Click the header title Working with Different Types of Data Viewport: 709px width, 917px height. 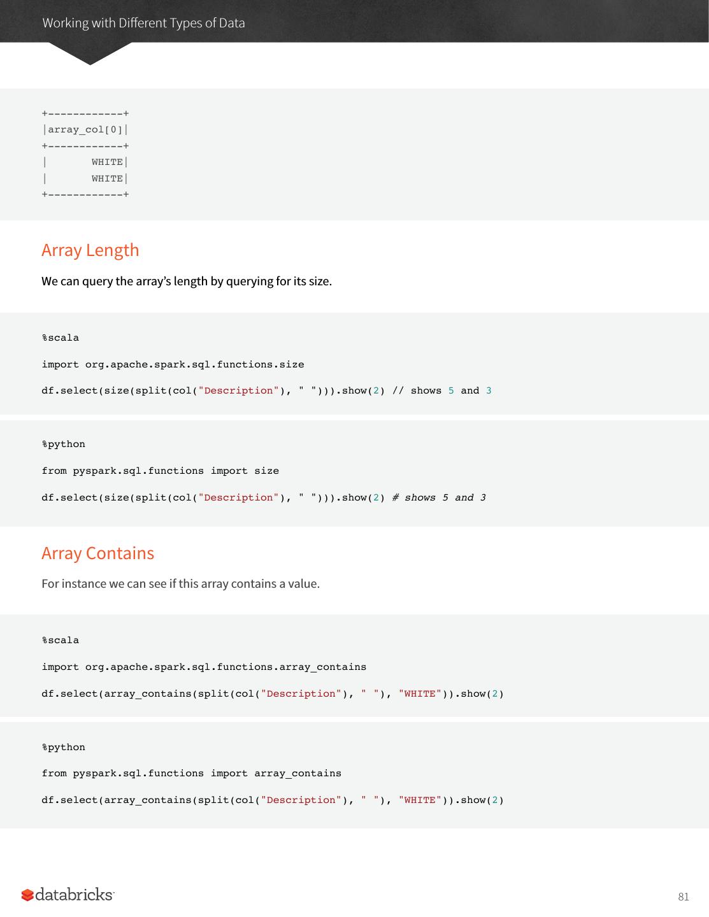pyautogui.click(x=143, y=23)
